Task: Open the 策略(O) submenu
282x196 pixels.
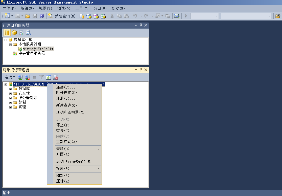Action: (x=75, y=149)
